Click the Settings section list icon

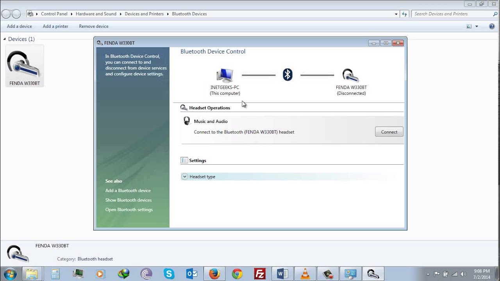(184, 160)
